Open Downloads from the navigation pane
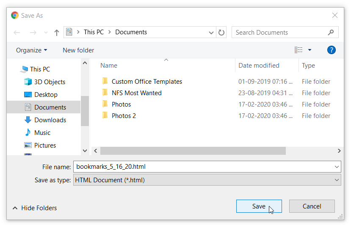Viewport: 351px width, 225px height. point(50,120)
